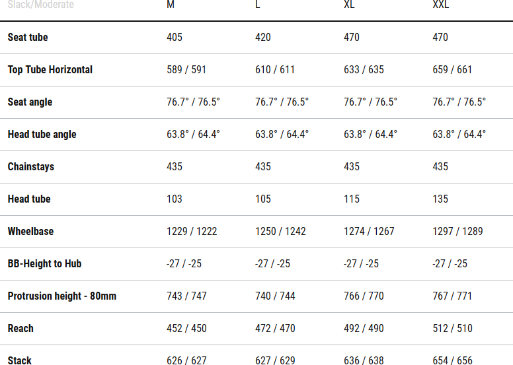Image resolution: width=513 pixels, height=365 pixels.
Task: Select the 743 / 747 protrusion height value
Action: (186, 296)
